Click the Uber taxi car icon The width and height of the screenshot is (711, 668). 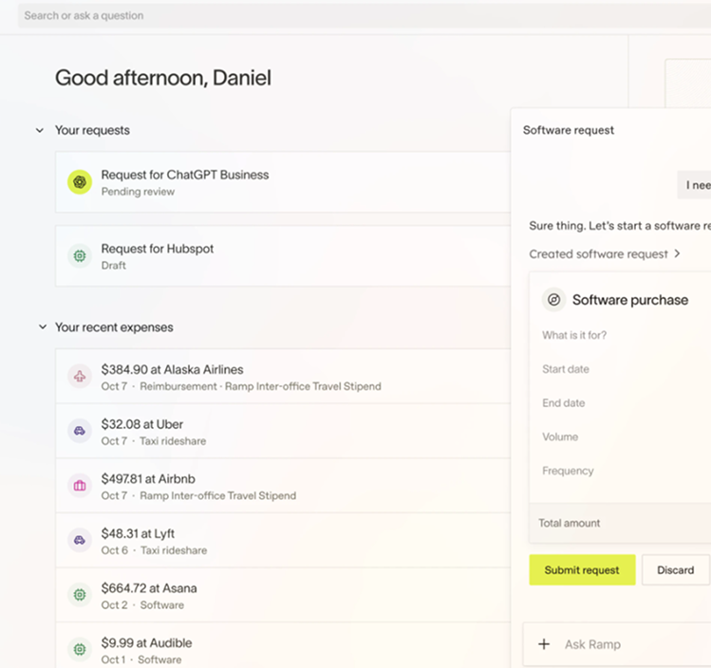point(80,432)
